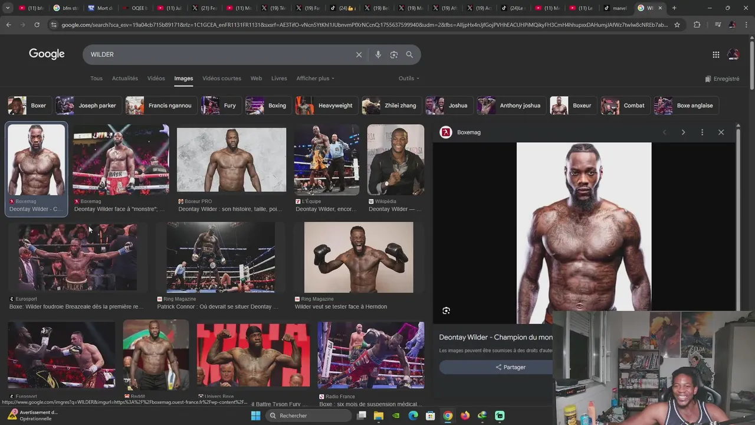
Task: Open the Google apps grid
Action: 715,54
